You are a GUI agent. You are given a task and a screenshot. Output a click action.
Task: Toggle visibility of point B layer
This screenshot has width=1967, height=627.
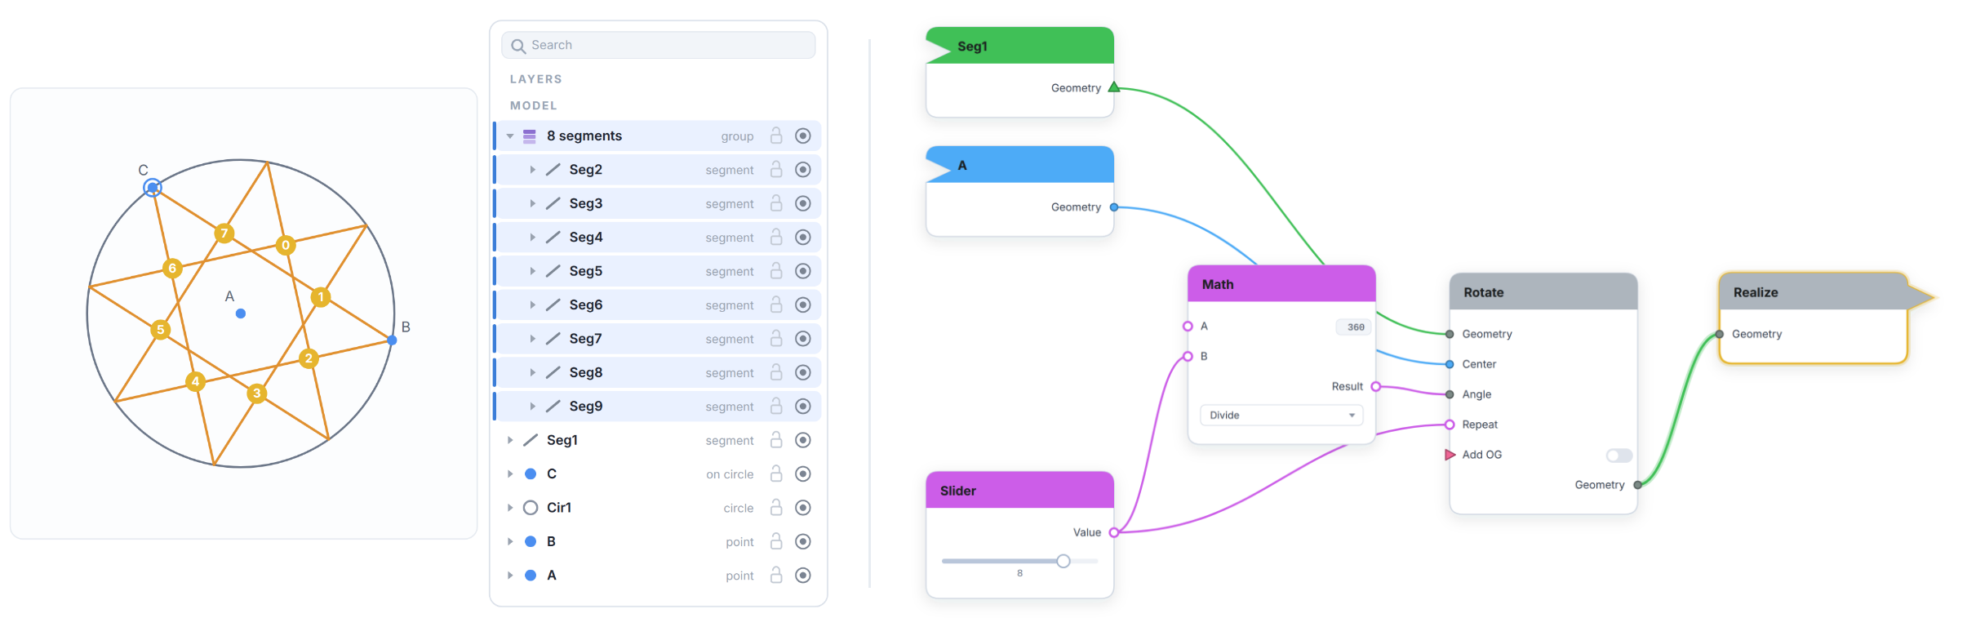coord(803,541)
